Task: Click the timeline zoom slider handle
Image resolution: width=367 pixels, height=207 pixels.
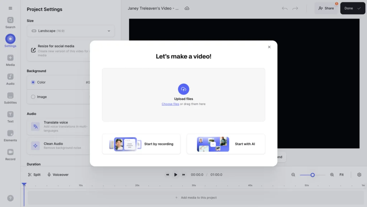Action: (313, 175)
